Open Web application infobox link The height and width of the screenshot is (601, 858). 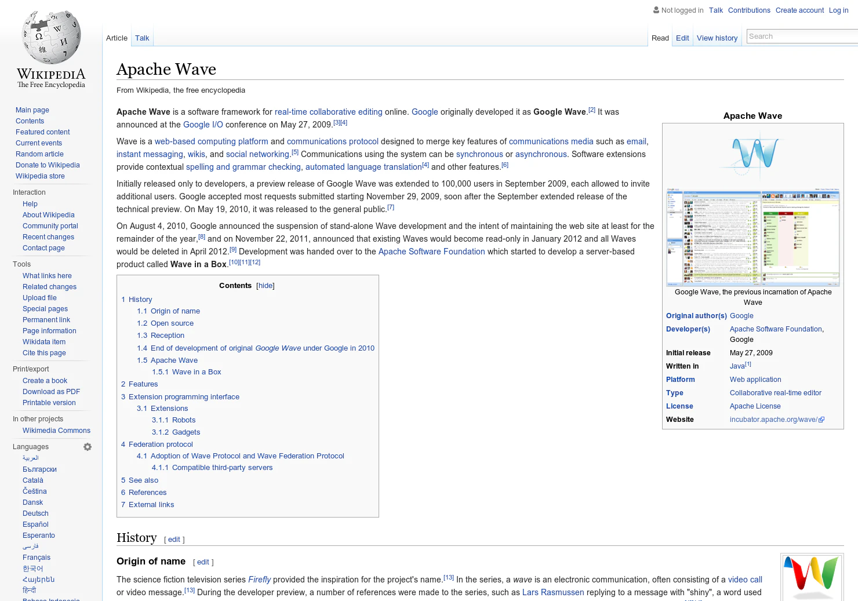tap(755, 380)
